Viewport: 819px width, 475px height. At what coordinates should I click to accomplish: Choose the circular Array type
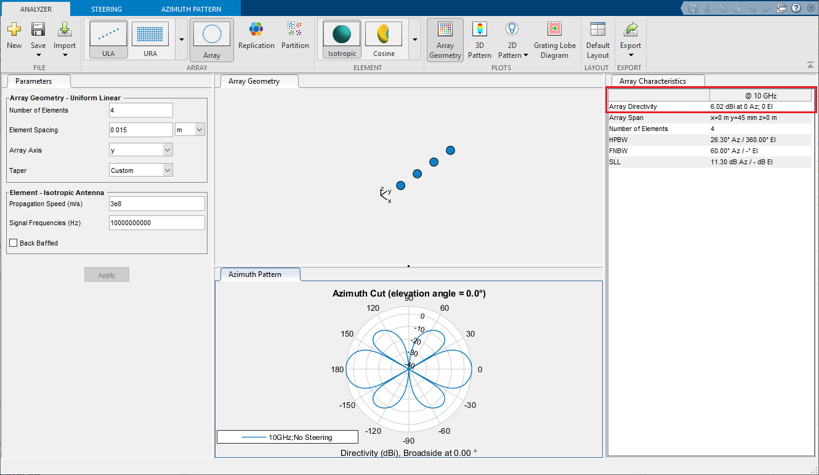(x=212, y=41)
